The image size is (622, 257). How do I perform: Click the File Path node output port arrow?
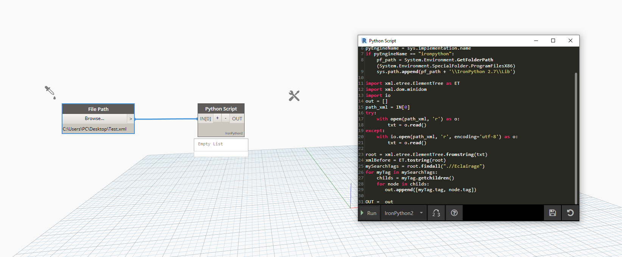click(x=131, y=119)
